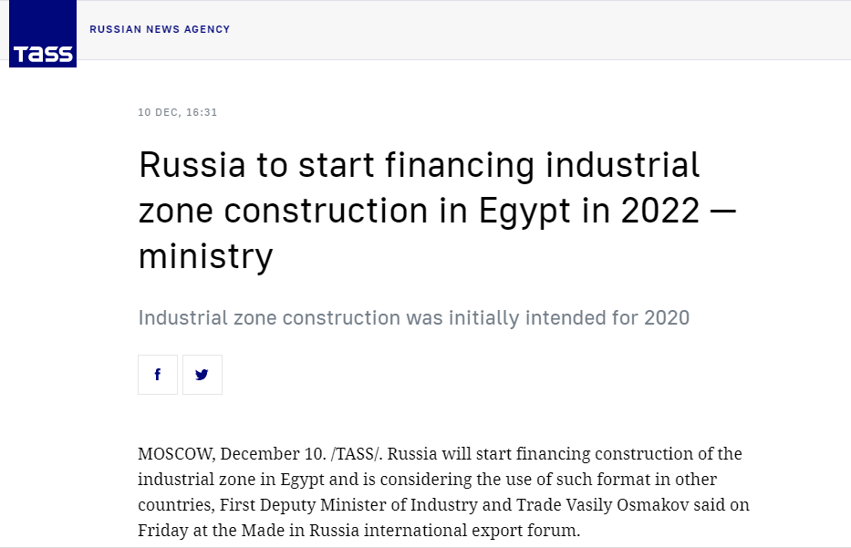Viewport: 851px width, 548px height.
Task: Click 2020 in the subtitle
Action: [667, 318]
